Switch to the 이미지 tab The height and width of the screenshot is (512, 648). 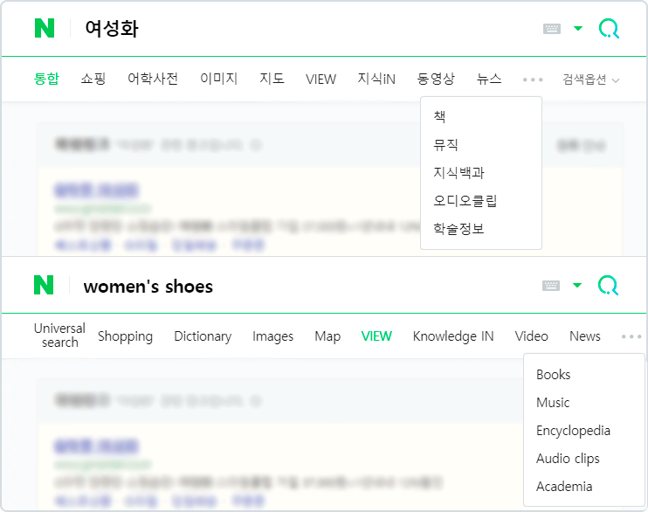(219, 79)
